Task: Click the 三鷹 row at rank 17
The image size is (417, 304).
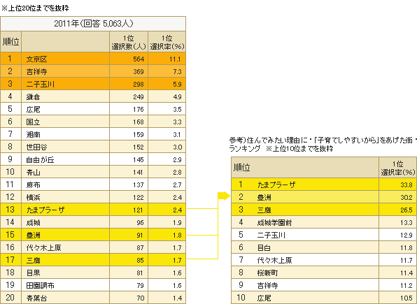Action: point(93,260)
